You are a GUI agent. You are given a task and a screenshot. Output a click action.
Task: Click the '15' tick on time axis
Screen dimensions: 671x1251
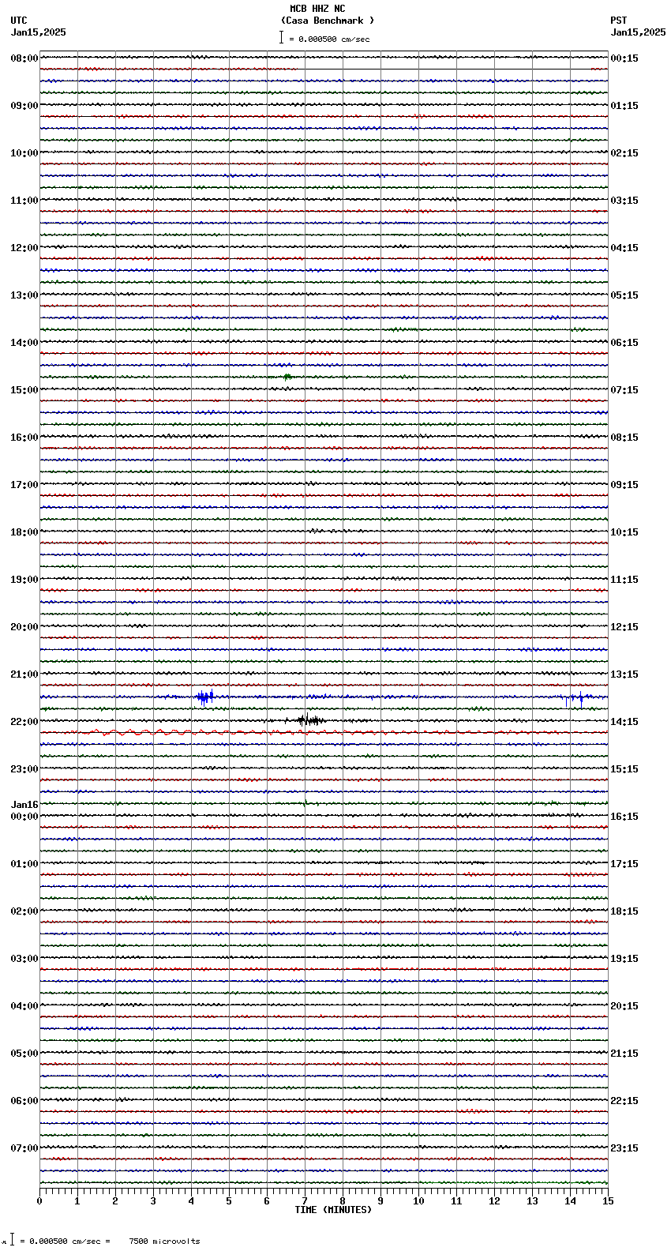point(608,1201)
